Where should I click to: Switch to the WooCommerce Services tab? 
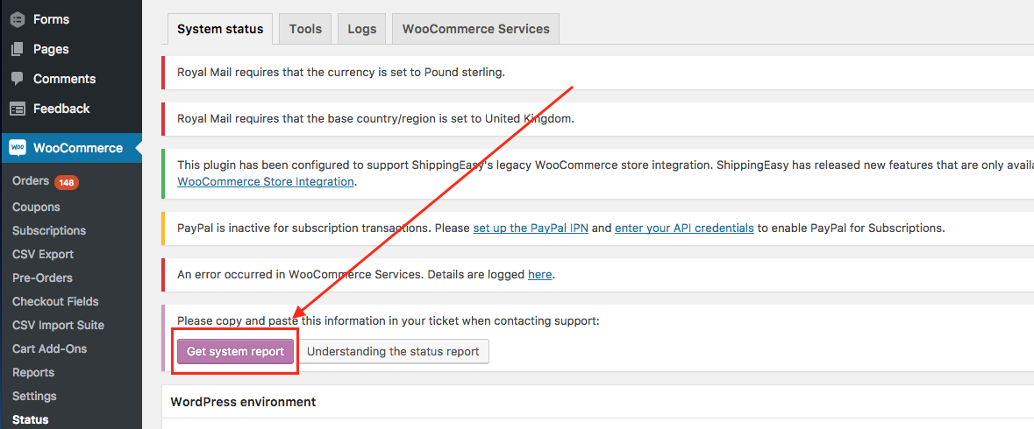pyautogui.click(x=476, y=29)
